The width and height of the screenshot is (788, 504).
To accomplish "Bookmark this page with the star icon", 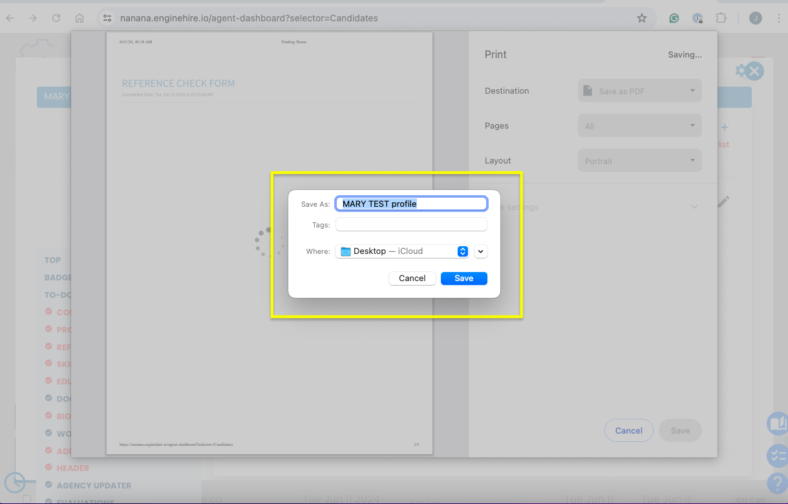I will point(642,18).
